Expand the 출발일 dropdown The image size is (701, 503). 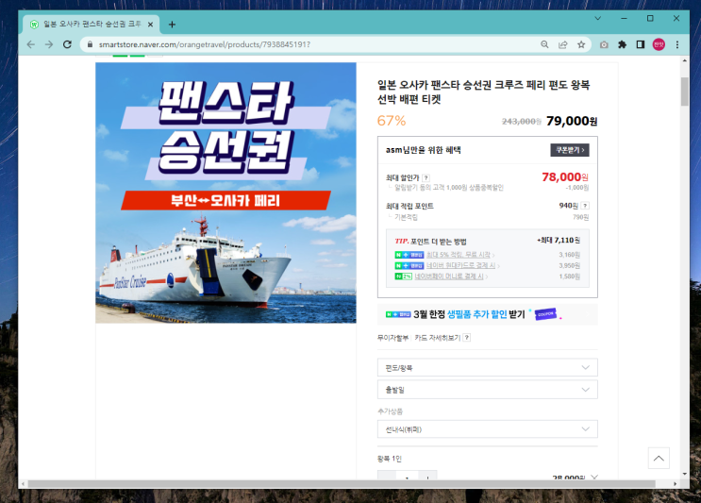click(x=487, y=390)
